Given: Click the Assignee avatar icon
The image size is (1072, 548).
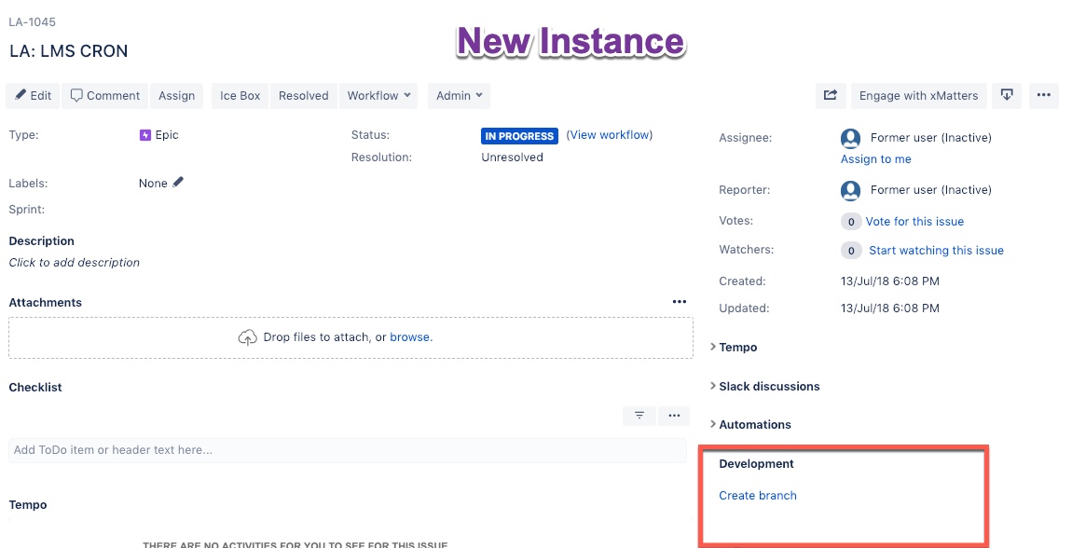Looking at the screenshot, I should coord(850,138).
